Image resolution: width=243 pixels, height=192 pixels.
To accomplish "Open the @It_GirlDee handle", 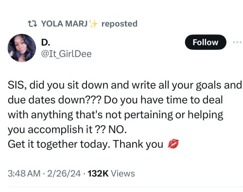I will click(x=66, y=54).
